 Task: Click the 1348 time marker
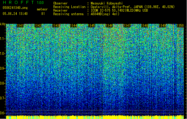pos(145,26)
